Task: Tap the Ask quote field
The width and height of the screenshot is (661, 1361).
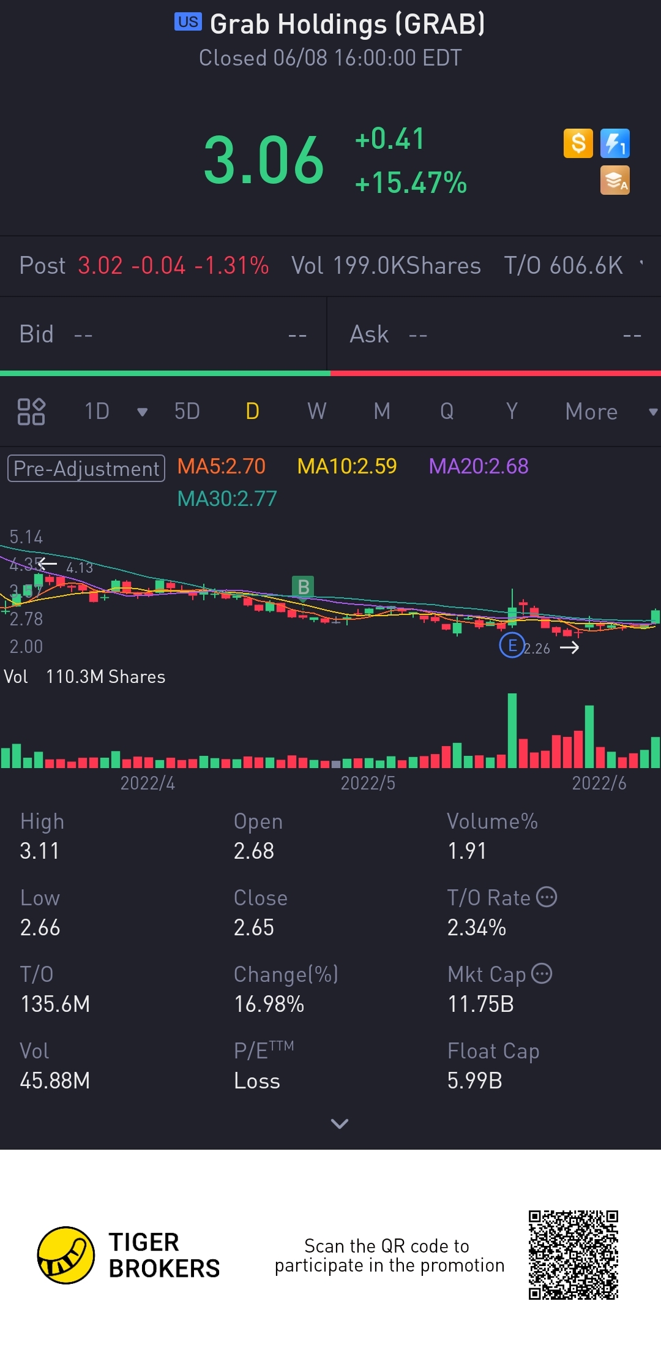Action: click(x=495, y=334)
